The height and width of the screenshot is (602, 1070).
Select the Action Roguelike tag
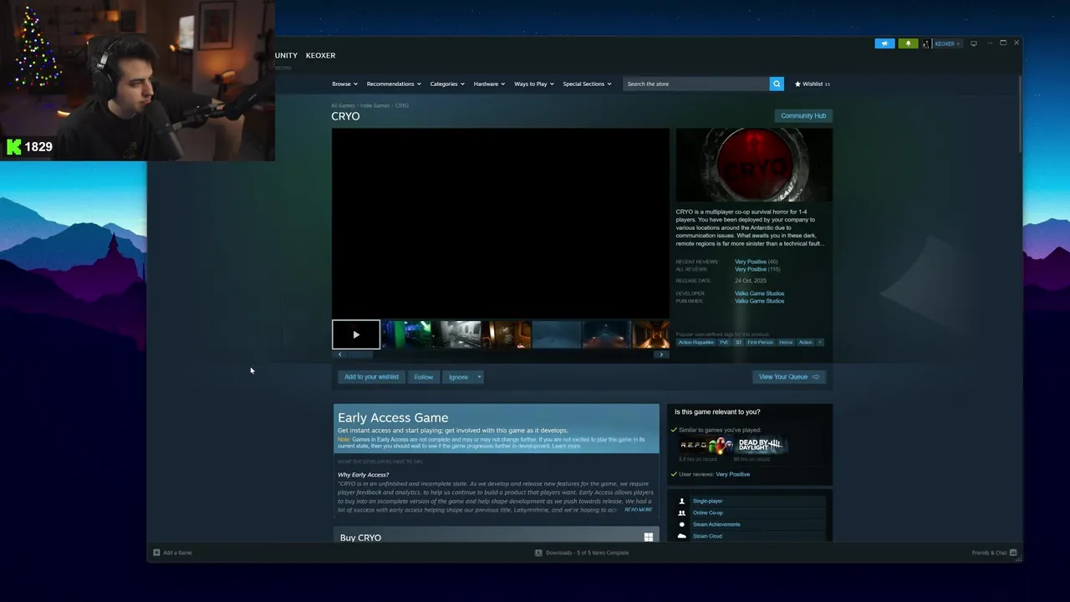coord(696,342)
